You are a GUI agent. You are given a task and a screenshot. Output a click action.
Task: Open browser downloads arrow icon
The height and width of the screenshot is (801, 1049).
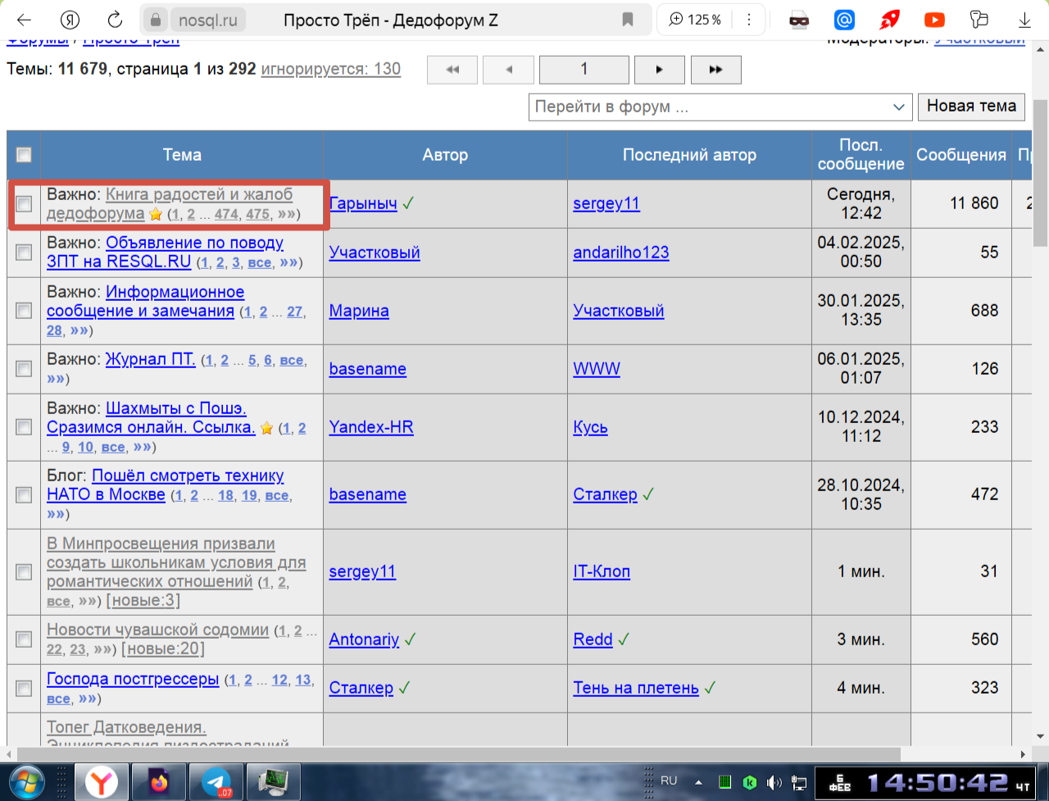pos(1024,20)
